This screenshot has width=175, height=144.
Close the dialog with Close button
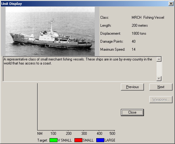pos(132,112)
